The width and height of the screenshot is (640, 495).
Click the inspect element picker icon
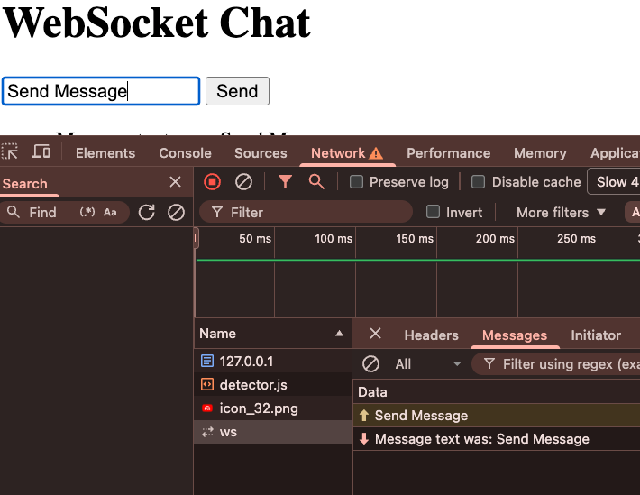coord(11,152)
